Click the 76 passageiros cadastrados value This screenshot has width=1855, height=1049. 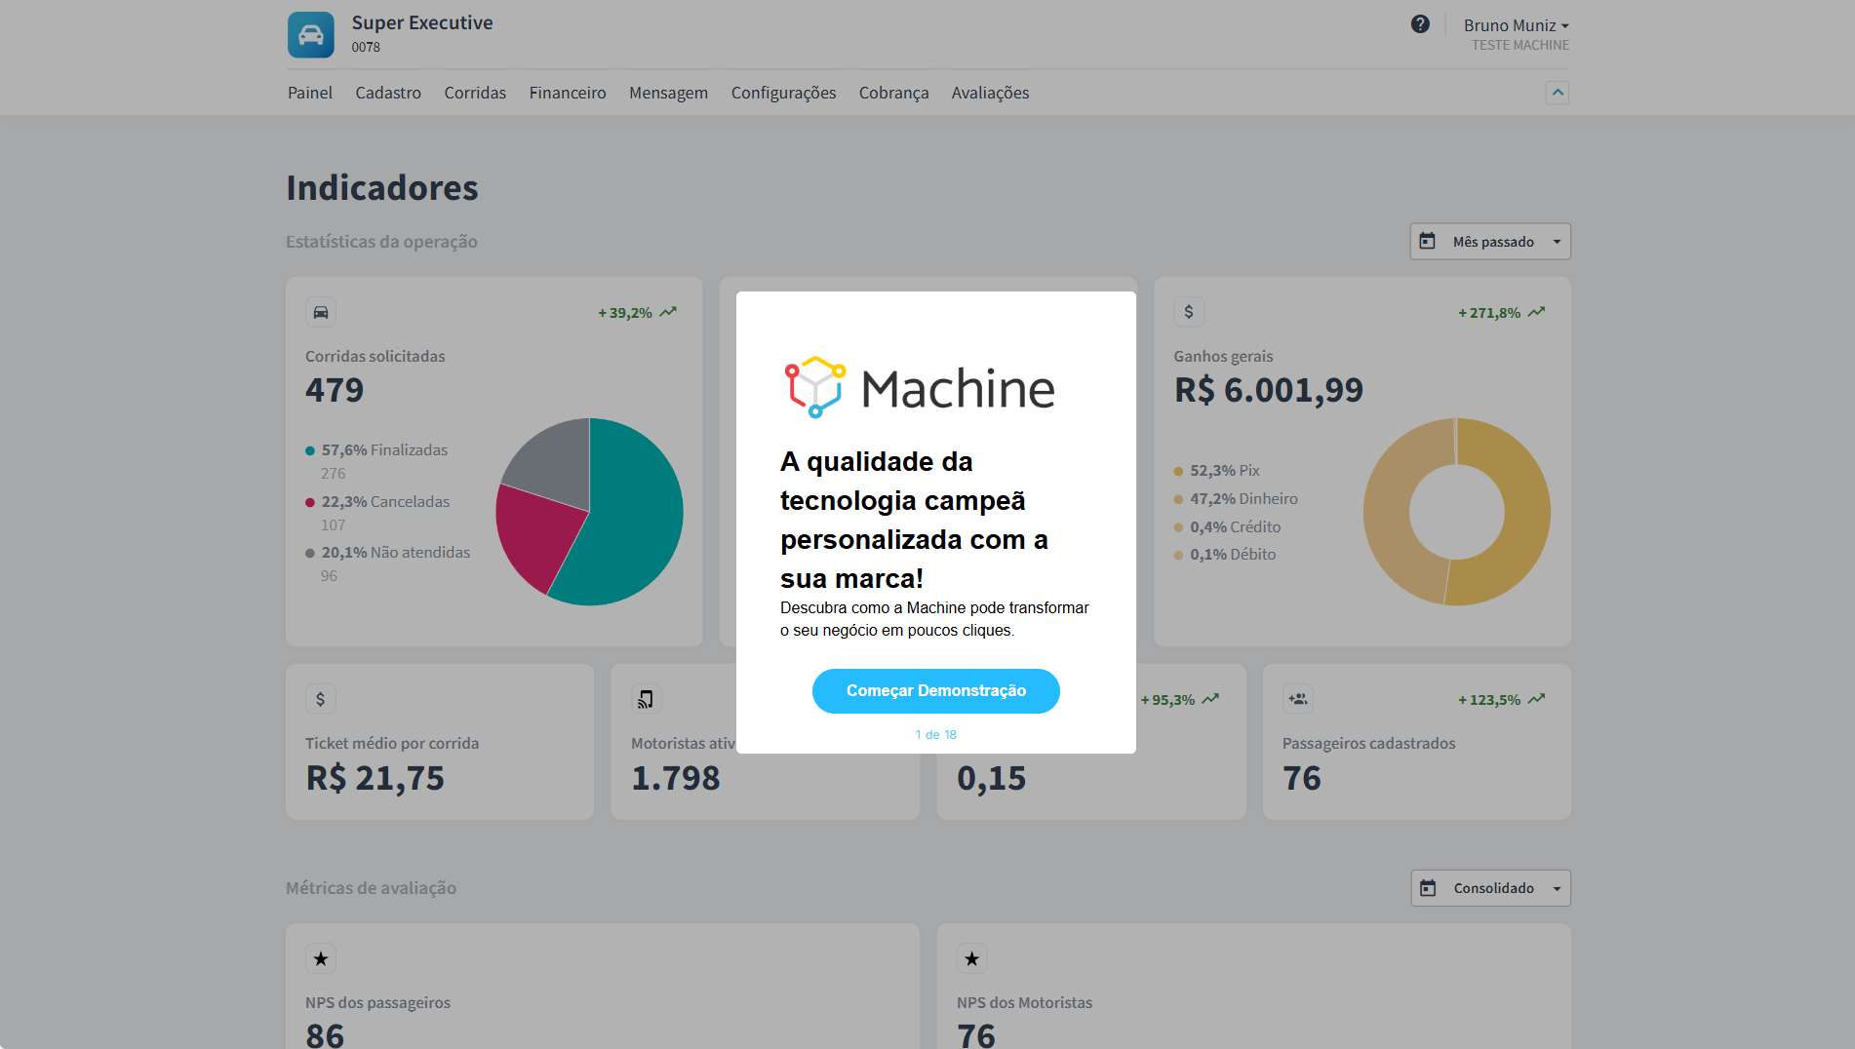(1302, 778)
